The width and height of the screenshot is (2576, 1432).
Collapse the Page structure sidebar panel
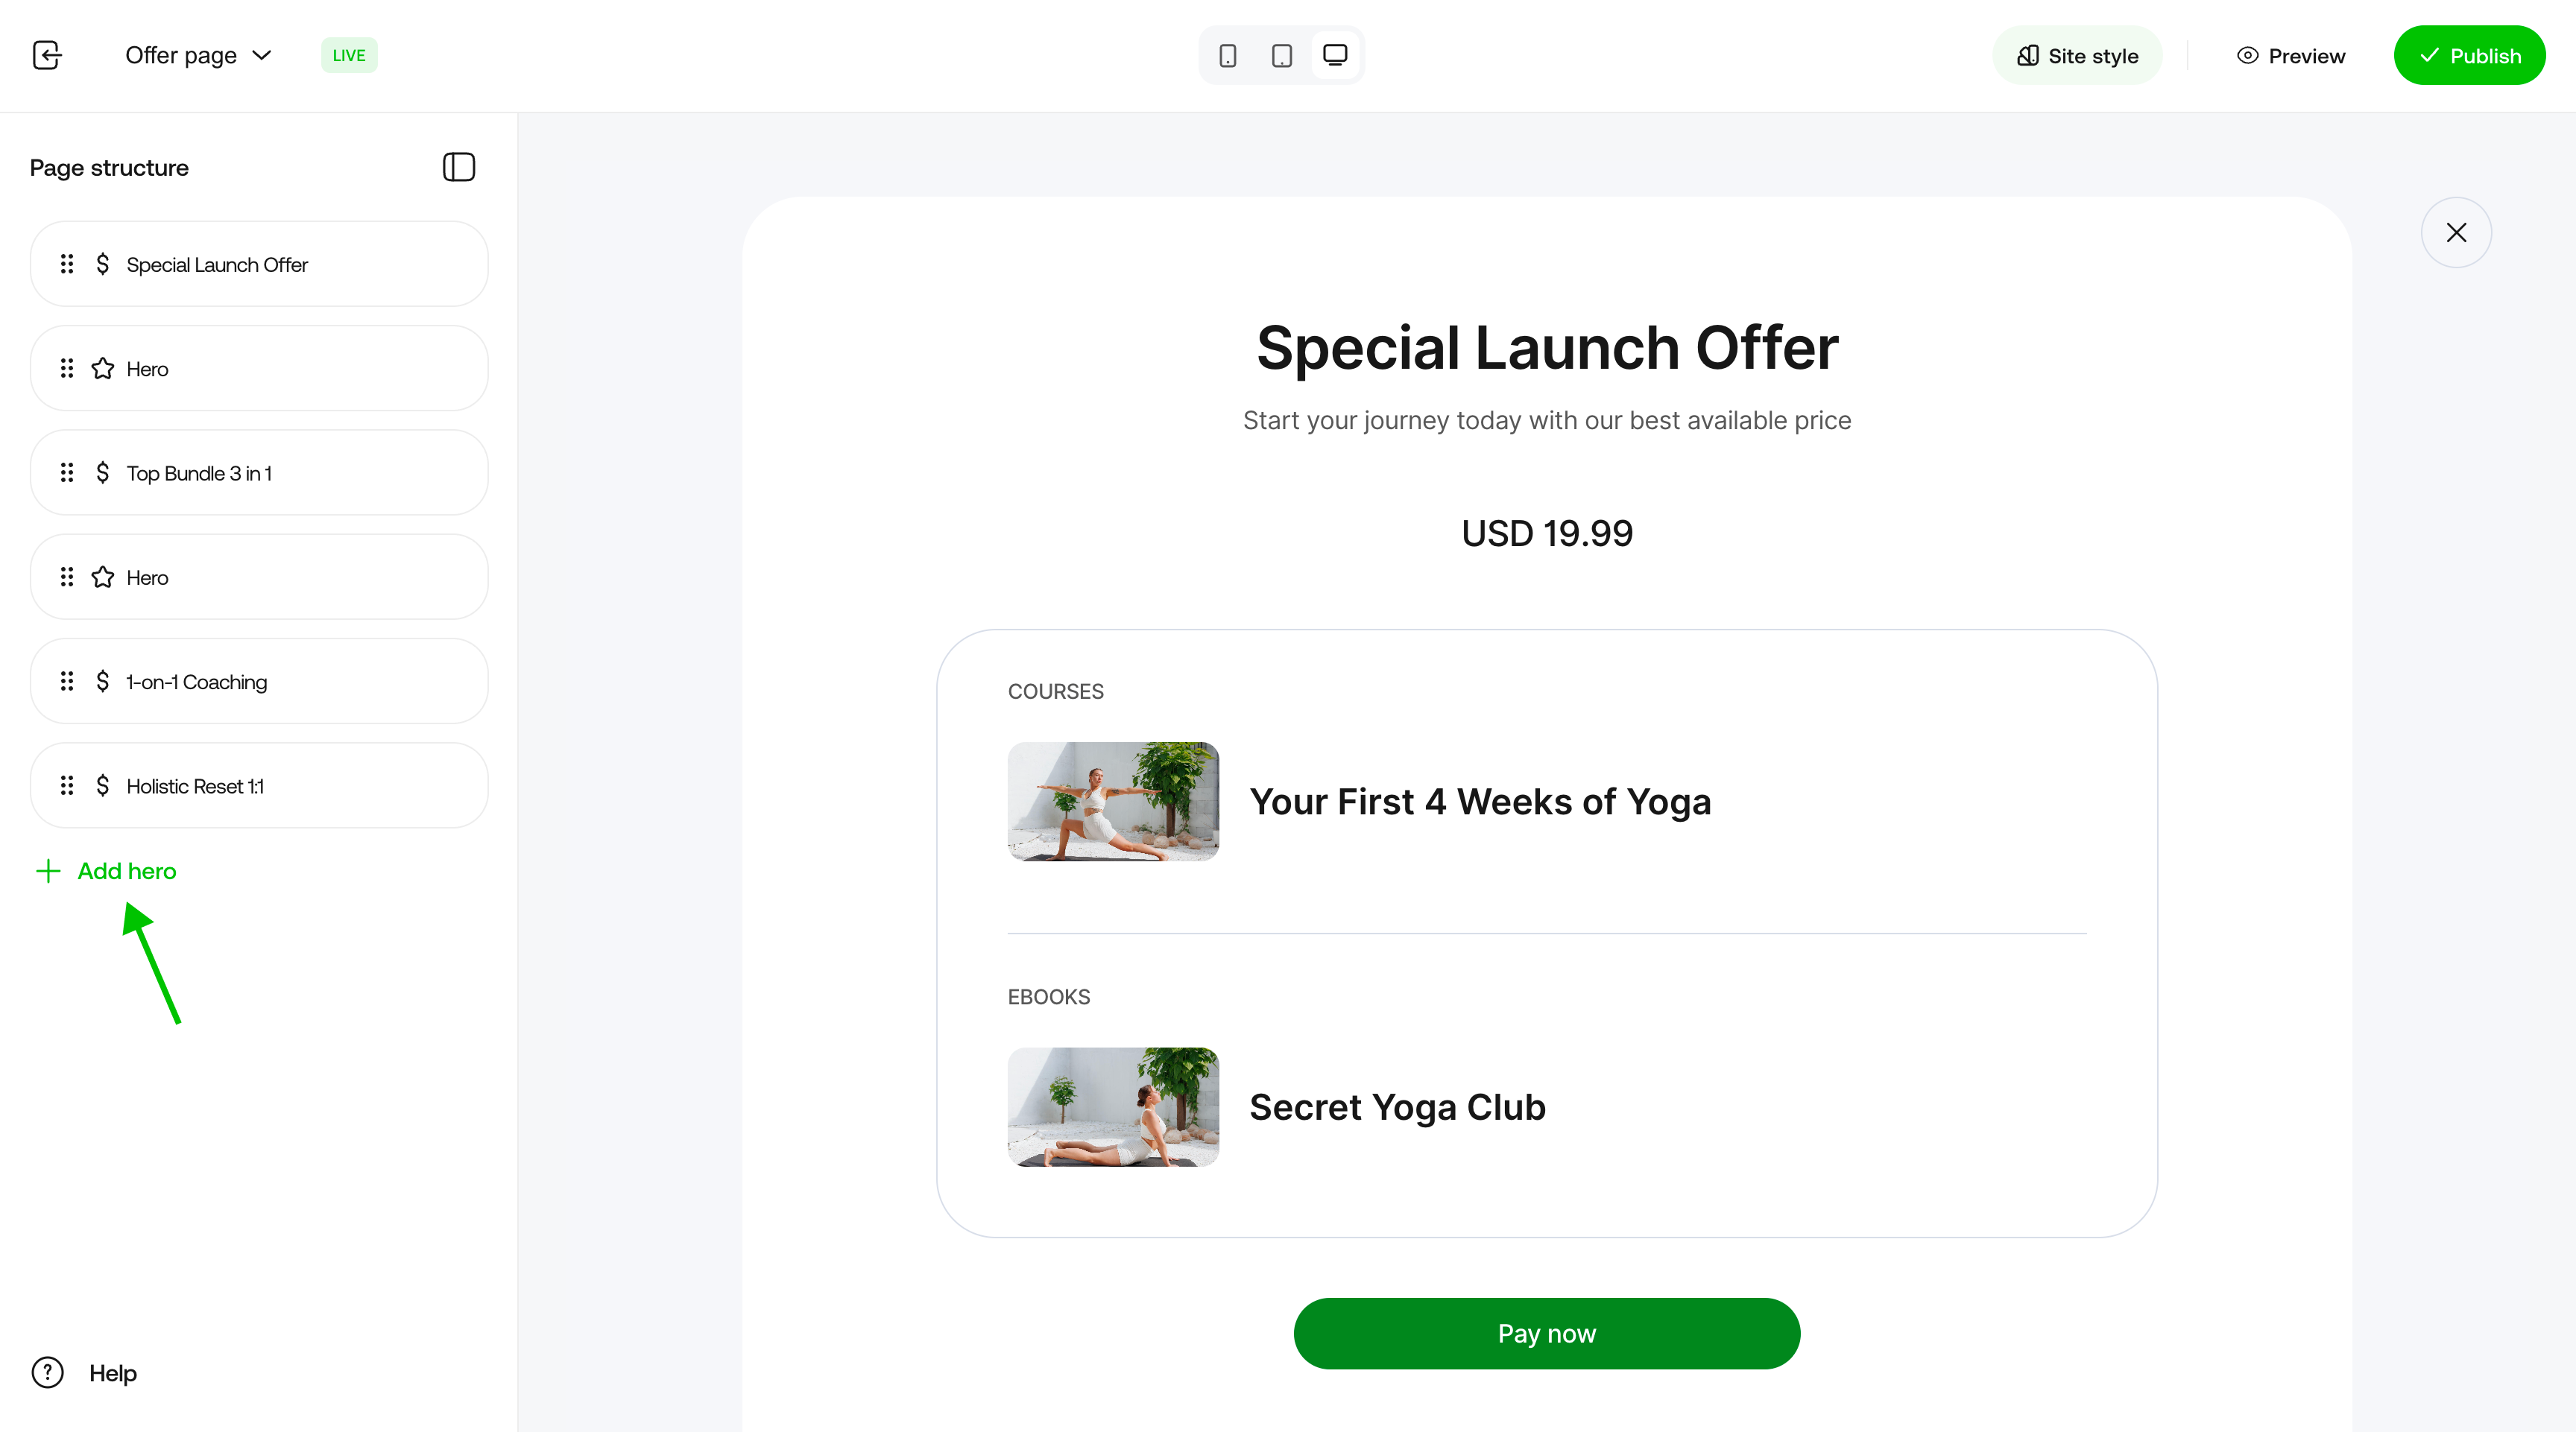tap(459, 167)
